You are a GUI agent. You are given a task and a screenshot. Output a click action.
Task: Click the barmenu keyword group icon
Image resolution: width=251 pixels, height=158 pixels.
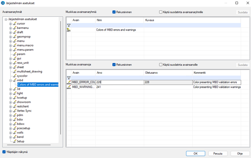(x=15, y=28)
